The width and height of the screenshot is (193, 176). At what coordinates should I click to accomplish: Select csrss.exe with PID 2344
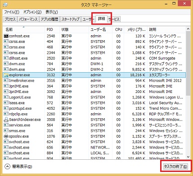94,53
